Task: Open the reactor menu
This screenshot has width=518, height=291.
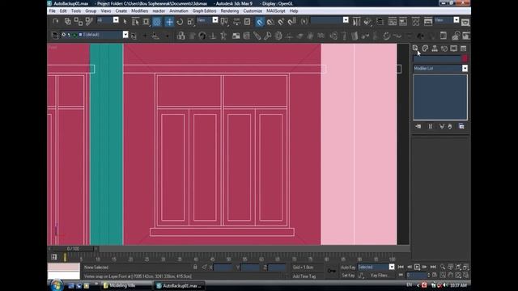Action: tap(159, 11)
